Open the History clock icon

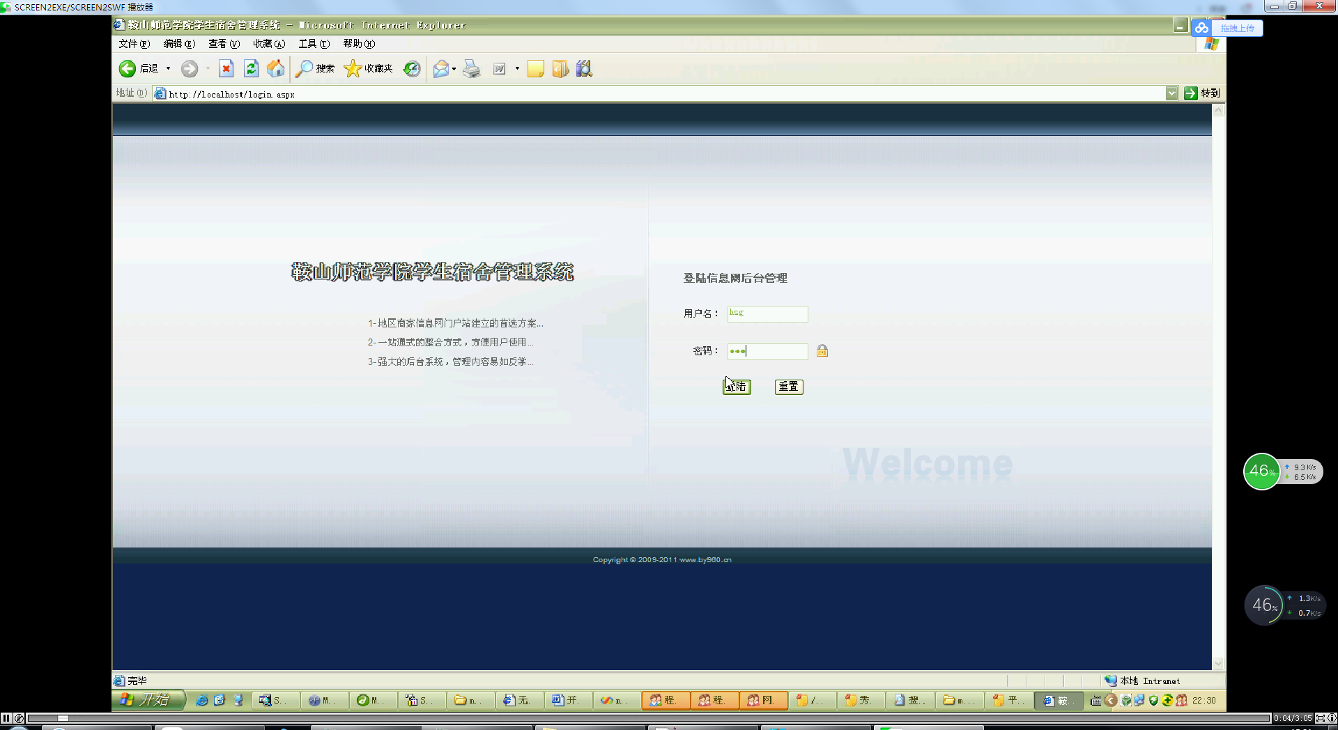coord(412,68)
